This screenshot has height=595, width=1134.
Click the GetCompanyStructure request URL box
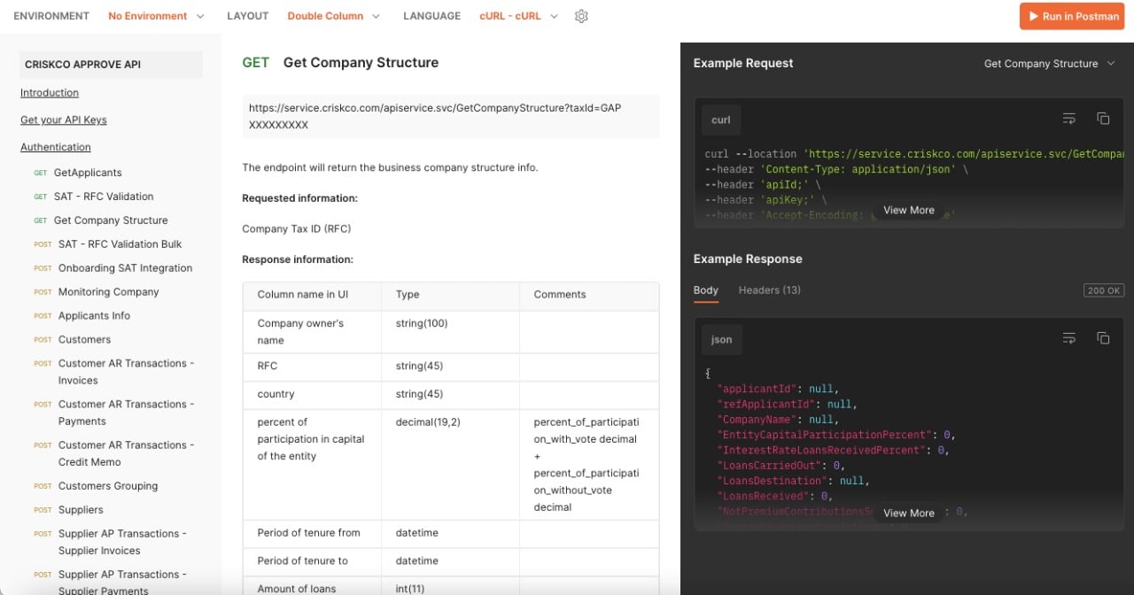tap(451, 117)
